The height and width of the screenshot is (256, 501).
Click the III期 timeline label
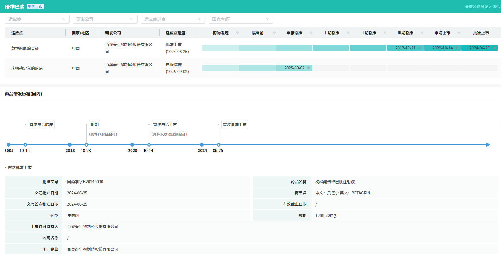[95, 125]
